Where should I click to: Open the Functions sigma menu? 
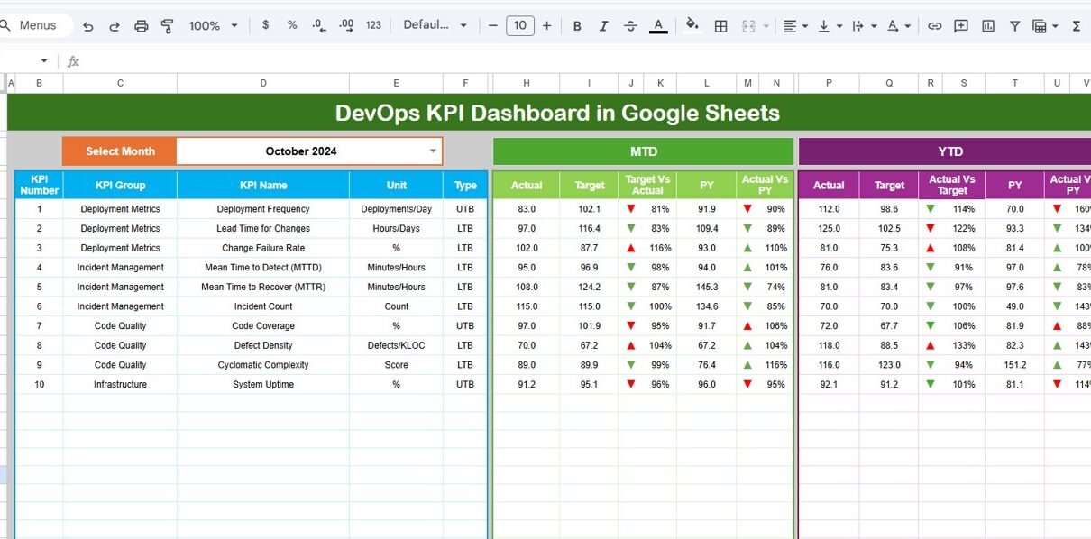[x=1077, y=26]
